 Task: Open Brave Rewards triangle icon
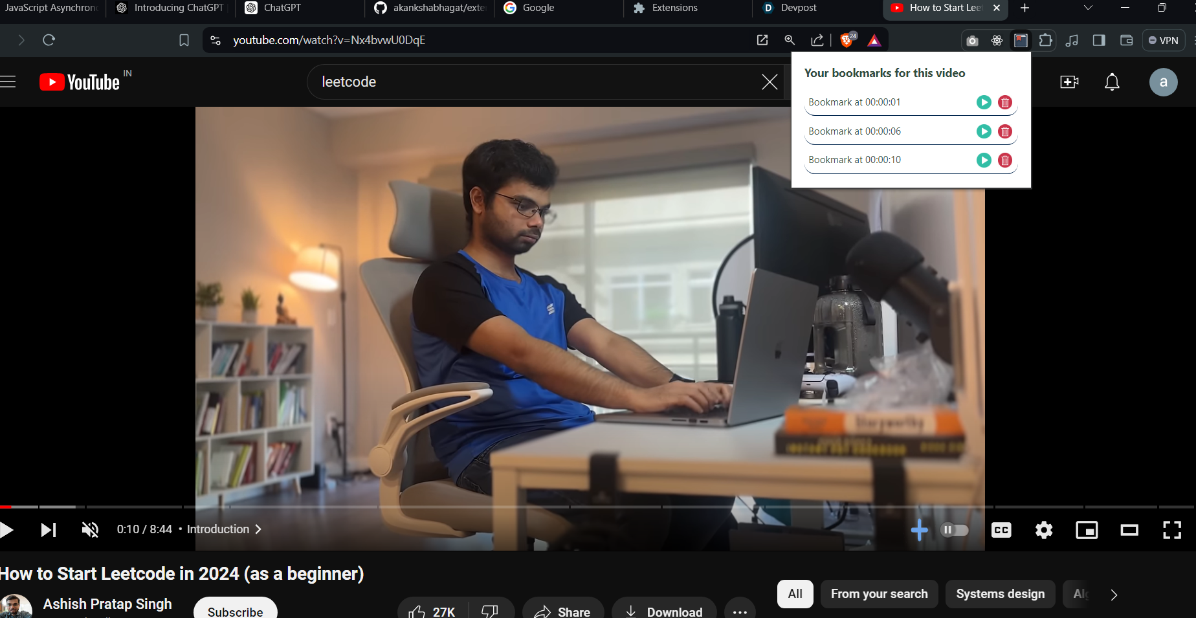[874, 41]
